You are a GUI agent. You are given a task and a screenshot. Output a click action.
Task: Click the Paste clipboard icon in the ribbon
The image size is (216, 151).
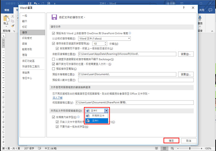pos(6,19)
